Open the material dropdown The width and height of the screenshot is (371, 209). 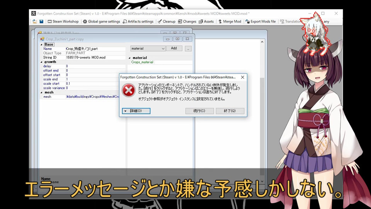(x=148, y=49)
